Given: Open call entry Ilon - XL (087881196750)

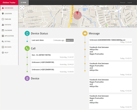Looking at the screenshot, I should (53, 56).
